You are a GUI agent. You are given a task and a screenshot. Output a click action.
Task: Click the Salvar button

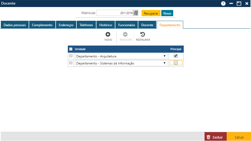(239, 137)
